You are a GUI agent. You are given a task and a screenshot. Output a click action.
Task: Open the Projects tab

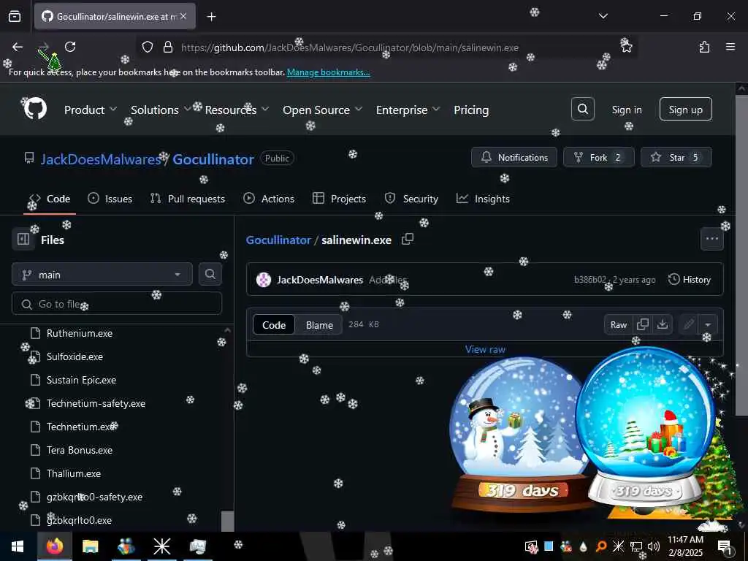click(x=339, y=199)
